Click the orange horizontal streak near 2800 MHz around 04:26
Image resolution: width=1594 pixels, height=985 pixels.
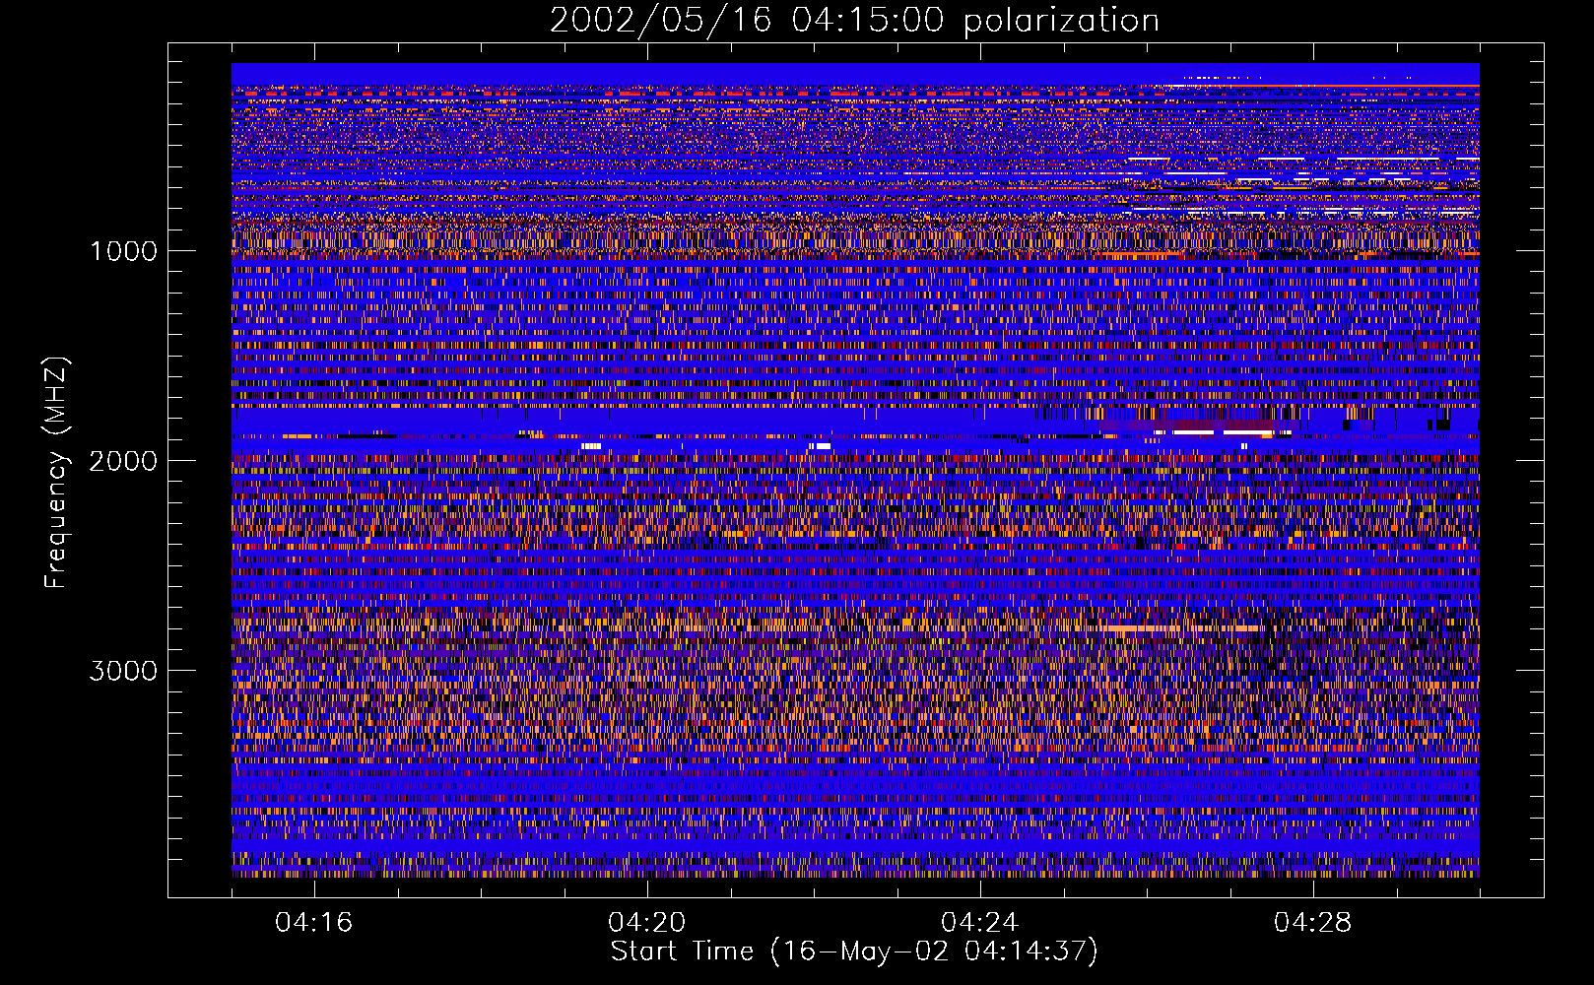click(1180, 627)
